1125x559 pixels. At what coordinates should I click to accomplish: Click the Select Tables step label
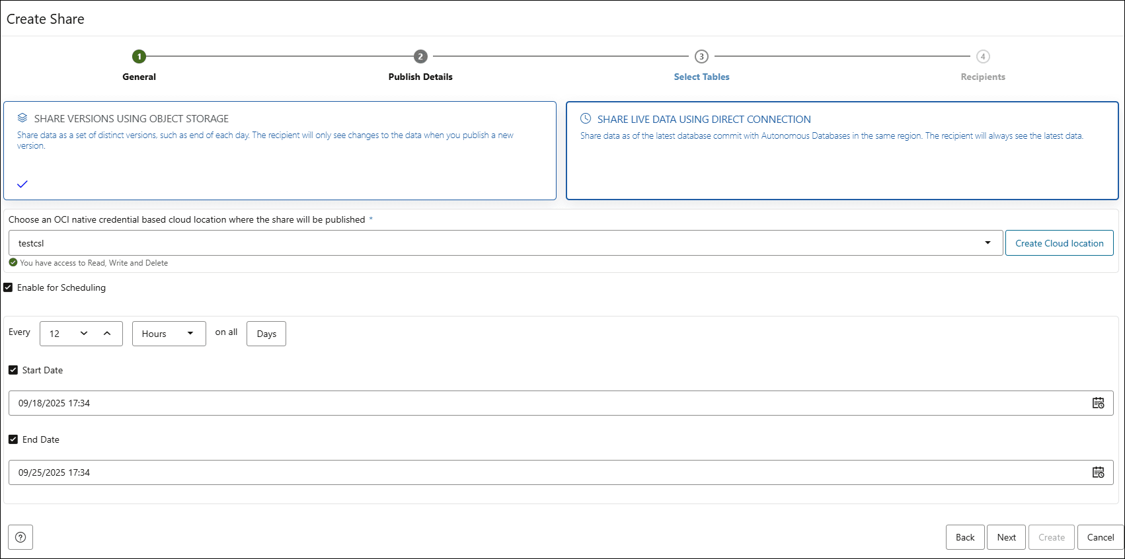point(701,77)
